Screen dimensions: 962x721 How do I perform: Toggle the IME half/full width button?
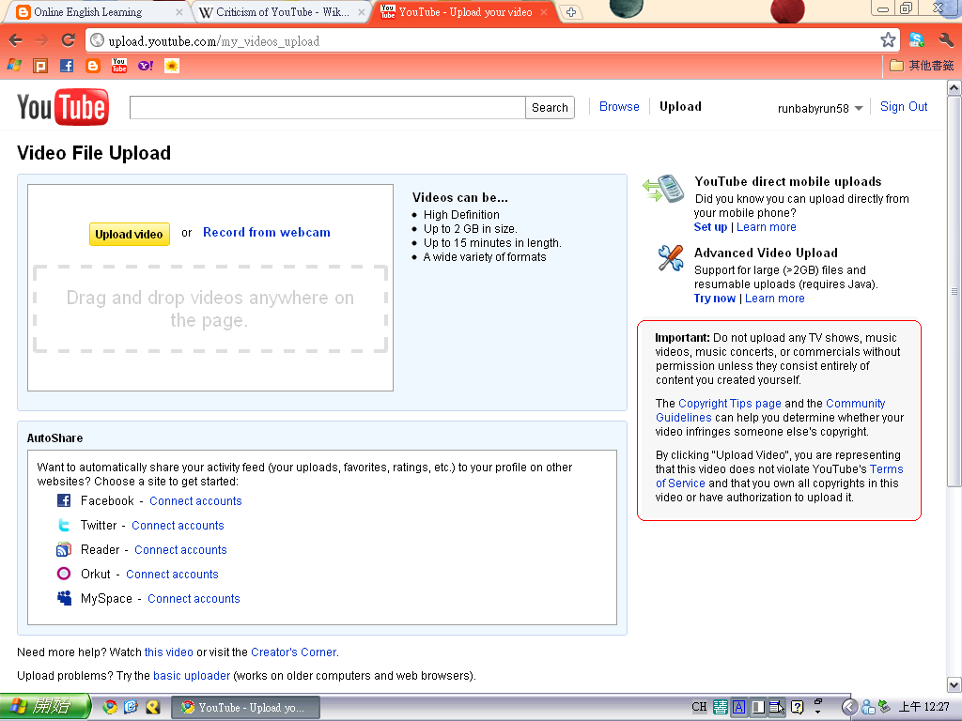[x=758, y=707]
